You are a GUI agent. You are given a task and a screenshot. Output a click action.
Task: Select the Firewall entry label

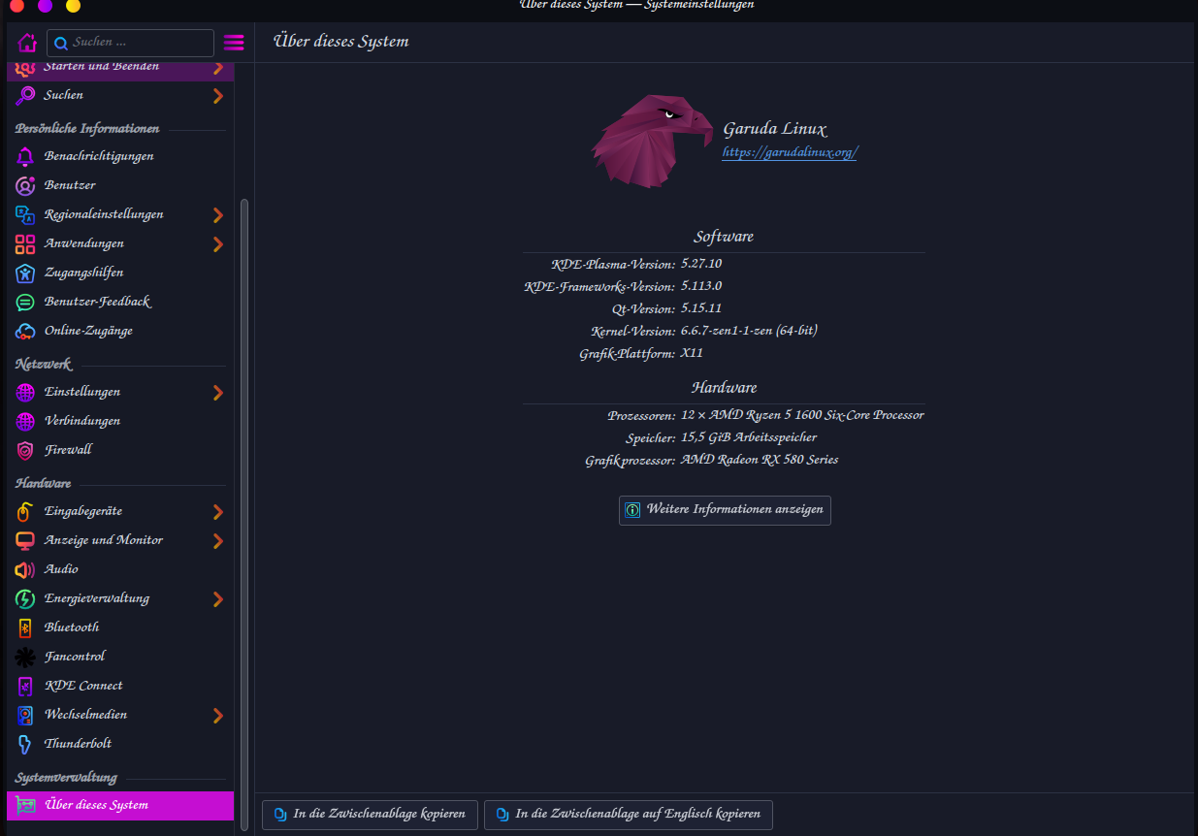(68, 450)
